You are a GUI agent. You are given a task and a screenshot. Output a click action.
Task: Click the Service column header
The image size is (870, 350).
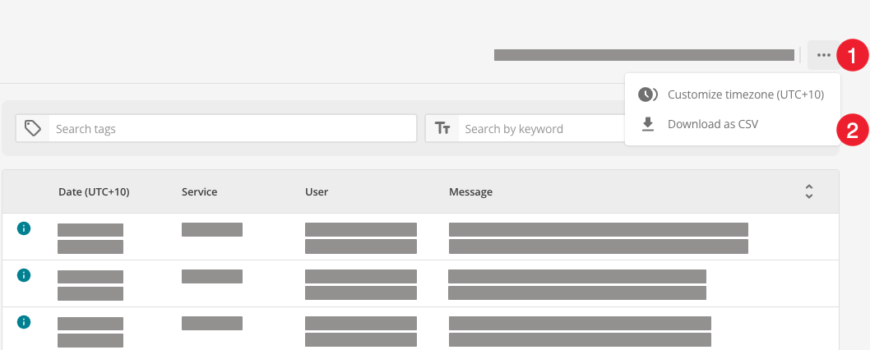[199, 192]
